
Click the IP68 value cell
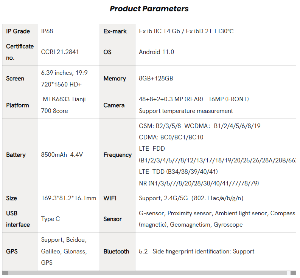(x=47, y=31)
